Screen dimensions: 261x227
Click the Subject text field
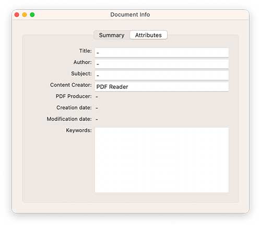[x=162, y=75]
